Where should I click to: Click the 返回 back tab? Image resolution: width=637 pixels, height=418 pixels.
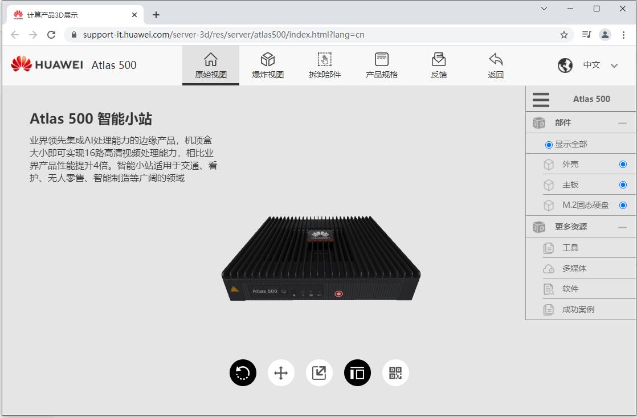coord(496,65)
